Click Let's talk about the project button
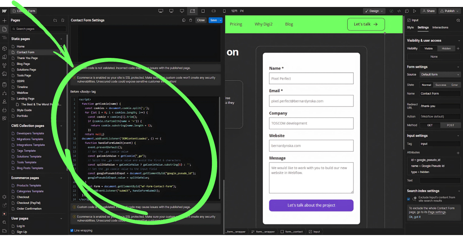 [311, 205]
